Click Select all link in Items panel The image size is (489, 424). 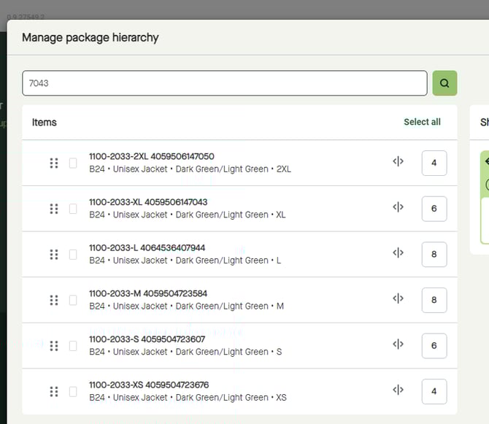[x=422, y=122]
